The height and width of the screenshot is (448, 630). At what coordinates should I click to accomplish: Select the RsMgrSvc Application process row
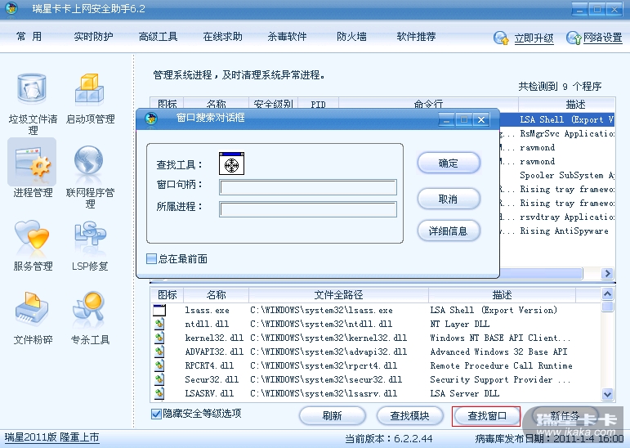click(557, 133)
